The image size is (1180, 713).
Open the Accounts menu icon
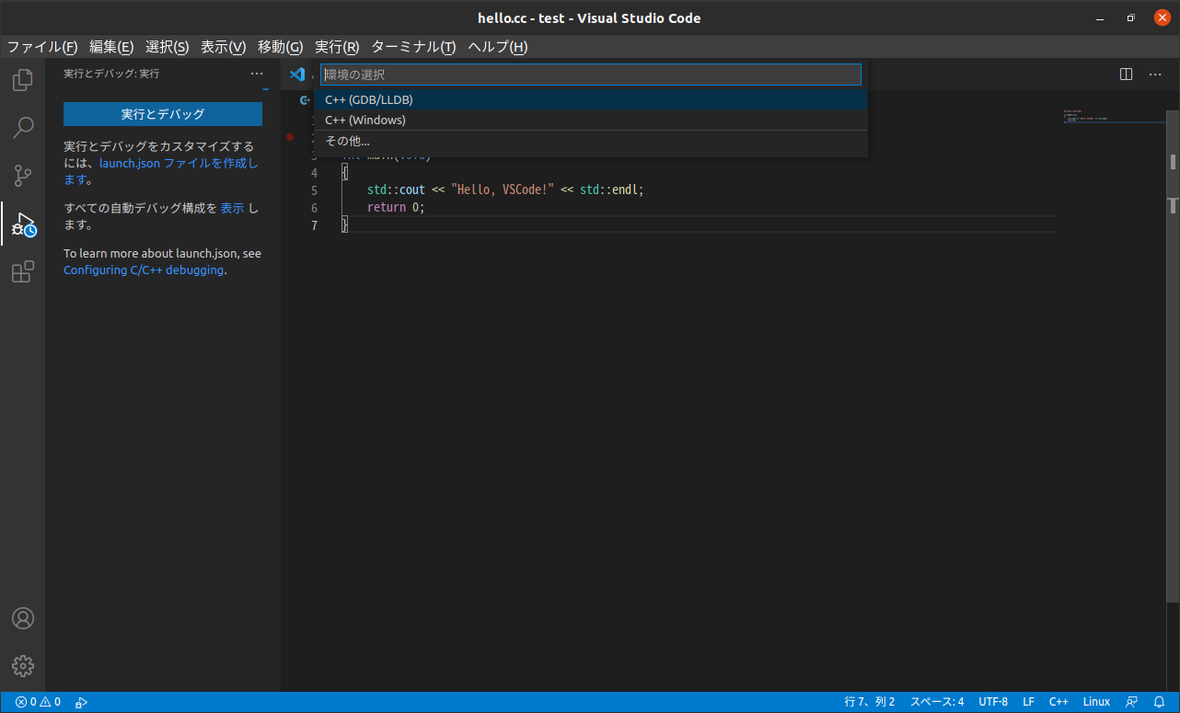[x=23, y=618]
